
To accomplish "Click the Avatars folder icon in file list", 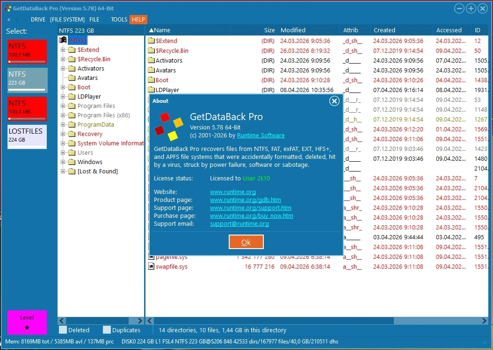I will (x=151, y=70).
